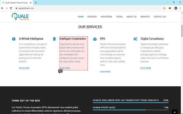Viewport: 183px width, 114px height.
Task: Open the Chrome three-dot menu
Action: 180,8
